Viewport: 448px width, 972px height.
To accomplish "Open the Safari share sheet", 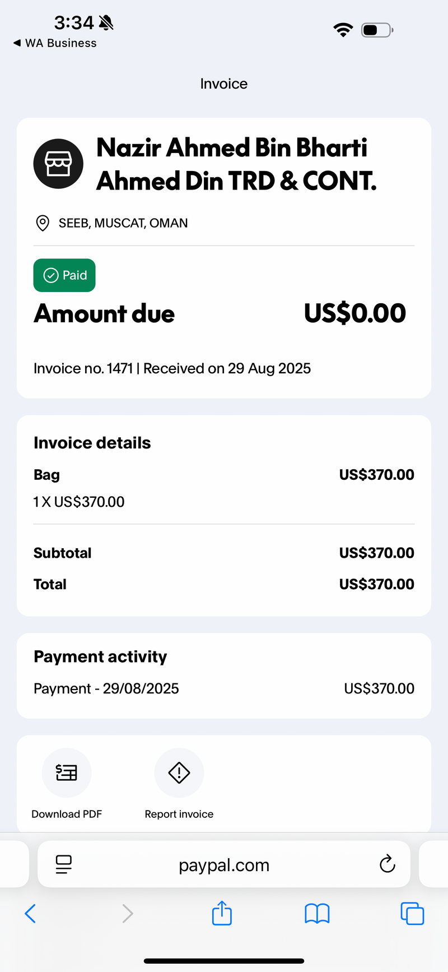I will [222, 913].
